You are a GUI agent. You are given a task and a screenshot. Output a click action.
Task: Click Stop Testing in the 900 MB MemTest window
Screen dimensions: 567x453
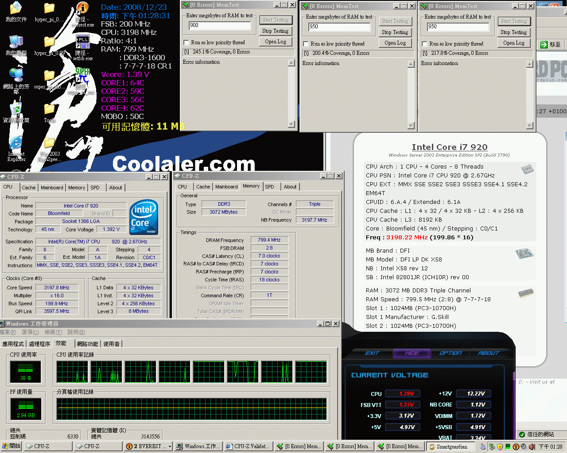pyautogui.click(x=275, y=31)
